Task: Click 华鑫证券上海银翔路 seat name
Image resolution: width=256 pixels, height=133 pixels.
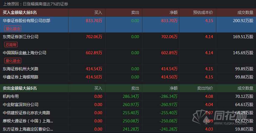Action: pyautogui.click(x=21, y=77)
